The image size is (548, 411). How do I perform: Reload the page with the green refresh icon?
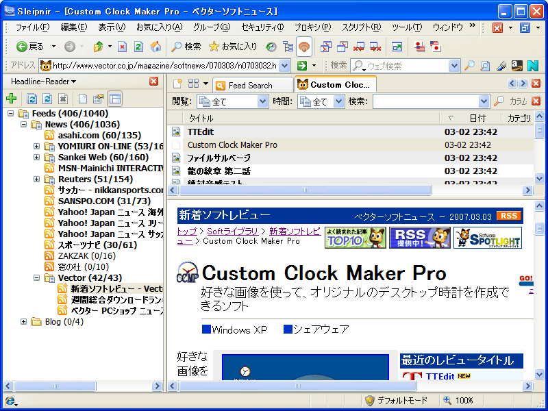click(x=139, y=47)
